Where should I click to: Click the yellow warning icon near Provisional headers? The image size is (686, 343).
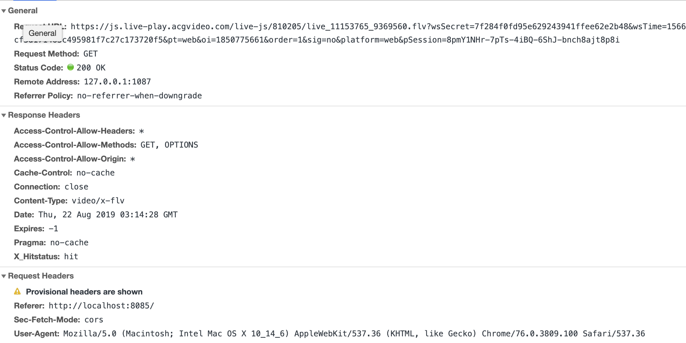pos(18,291)
